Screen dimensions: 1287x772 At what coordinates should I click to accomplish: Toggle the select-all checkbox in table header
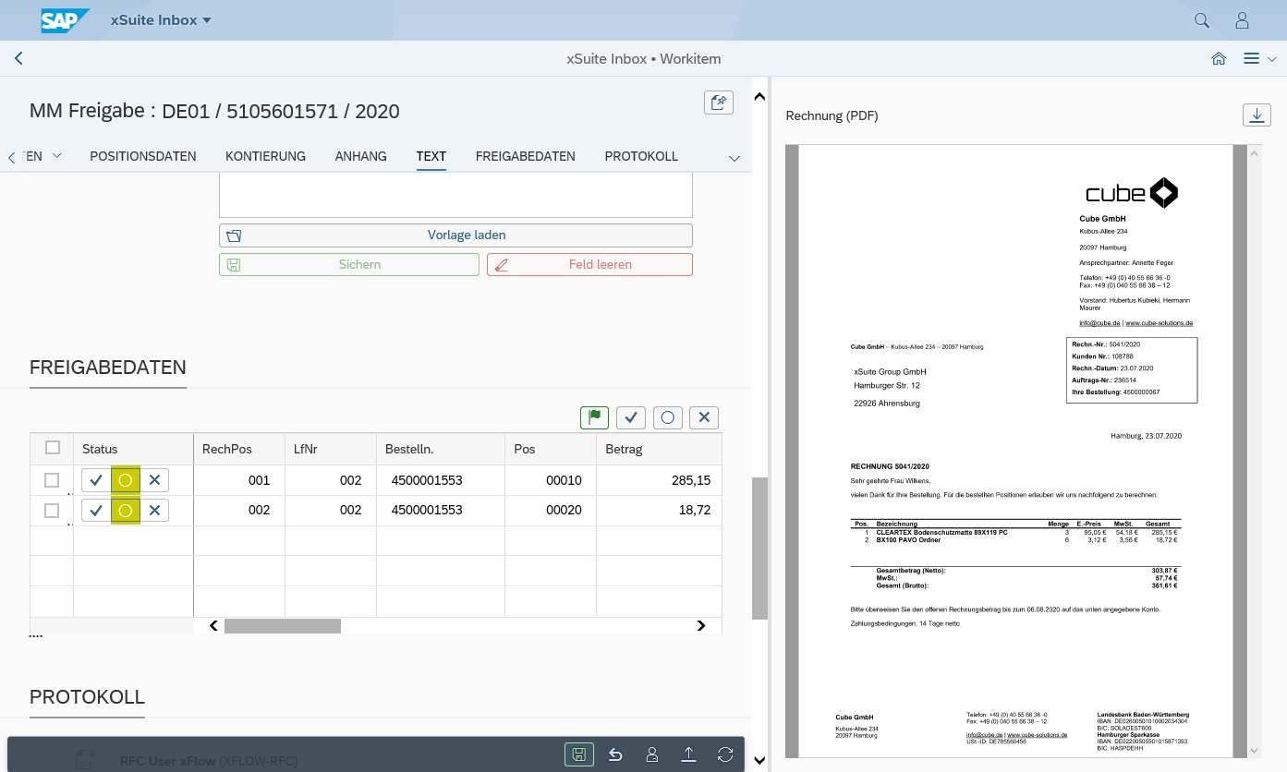coord(53,448)
